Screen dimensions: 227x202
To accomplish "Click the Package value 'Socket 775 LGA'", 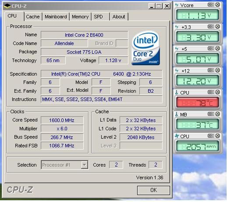I will pos(84,52).
